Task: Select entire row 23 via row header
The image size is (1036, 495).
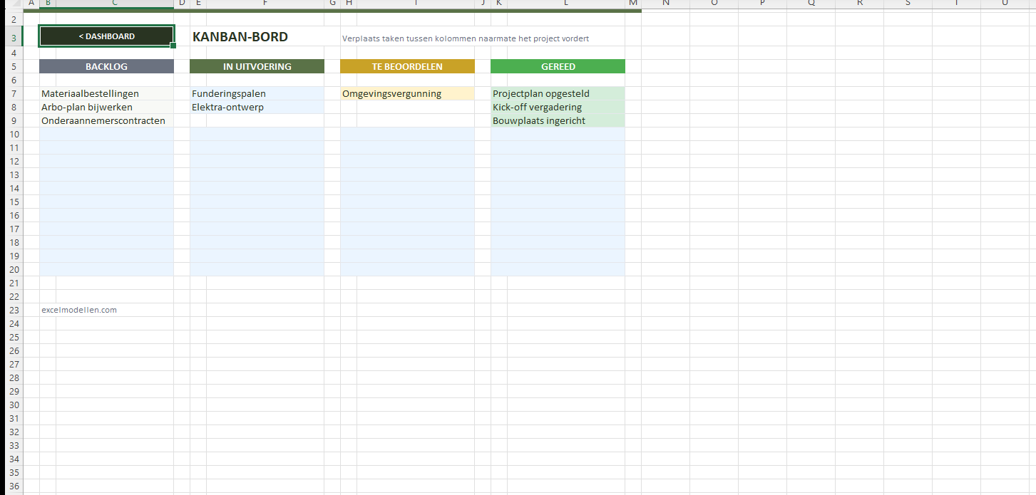Action: point(13,310)
